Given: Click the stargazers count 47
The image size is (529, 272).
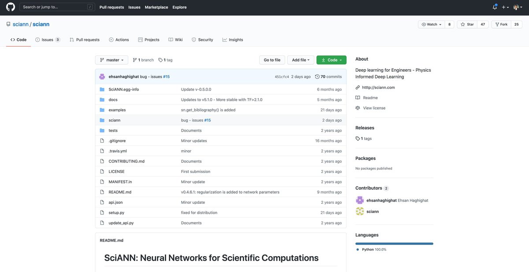Looking at the screenshot, I should [483, 25].
